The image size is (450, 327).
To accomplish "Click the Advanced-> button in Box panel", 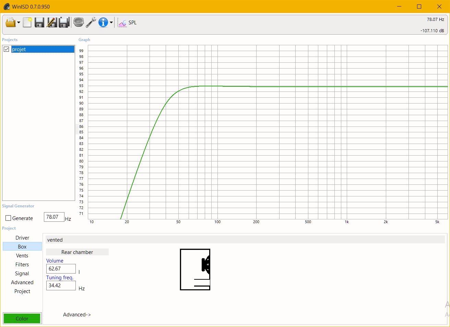I will [77, 315].
